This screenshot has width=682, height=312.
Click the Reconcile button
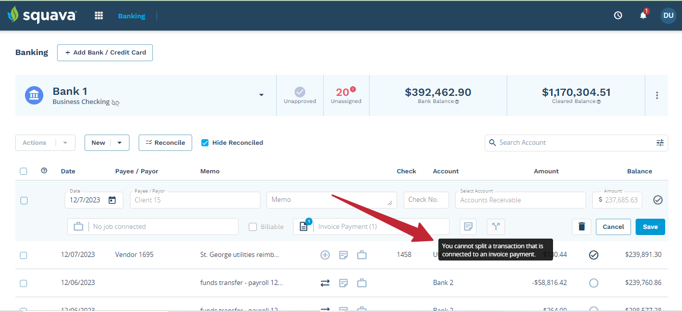click(165, 143)
